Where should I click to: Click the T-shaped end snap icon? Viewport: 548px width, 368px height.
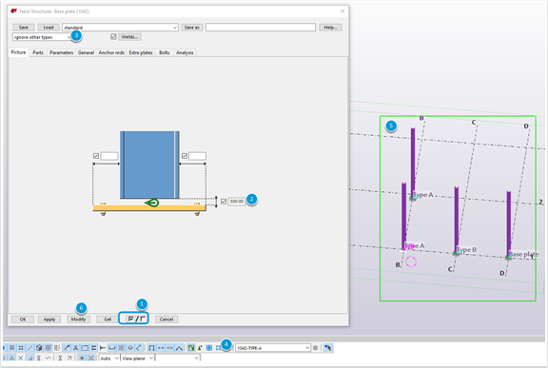pos(103,348)
